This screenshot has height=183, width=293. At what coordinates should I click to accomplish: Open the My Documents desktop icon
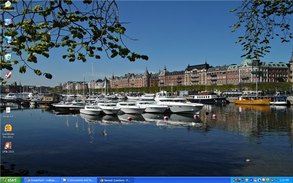pyautogui.click(x=8, y=6)
